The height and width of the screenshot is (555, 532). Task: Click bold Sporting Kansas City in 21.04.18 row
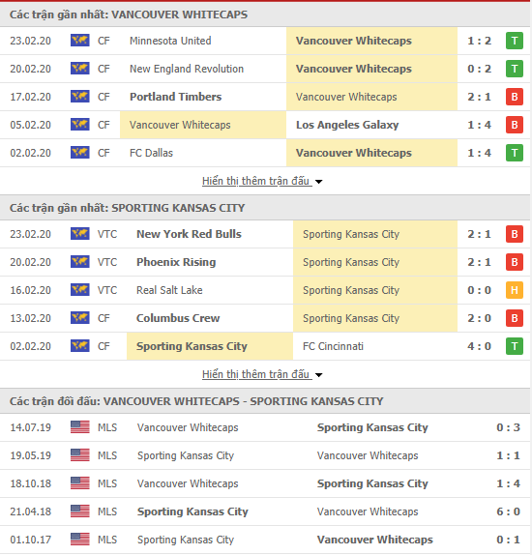tap(192, 511)
